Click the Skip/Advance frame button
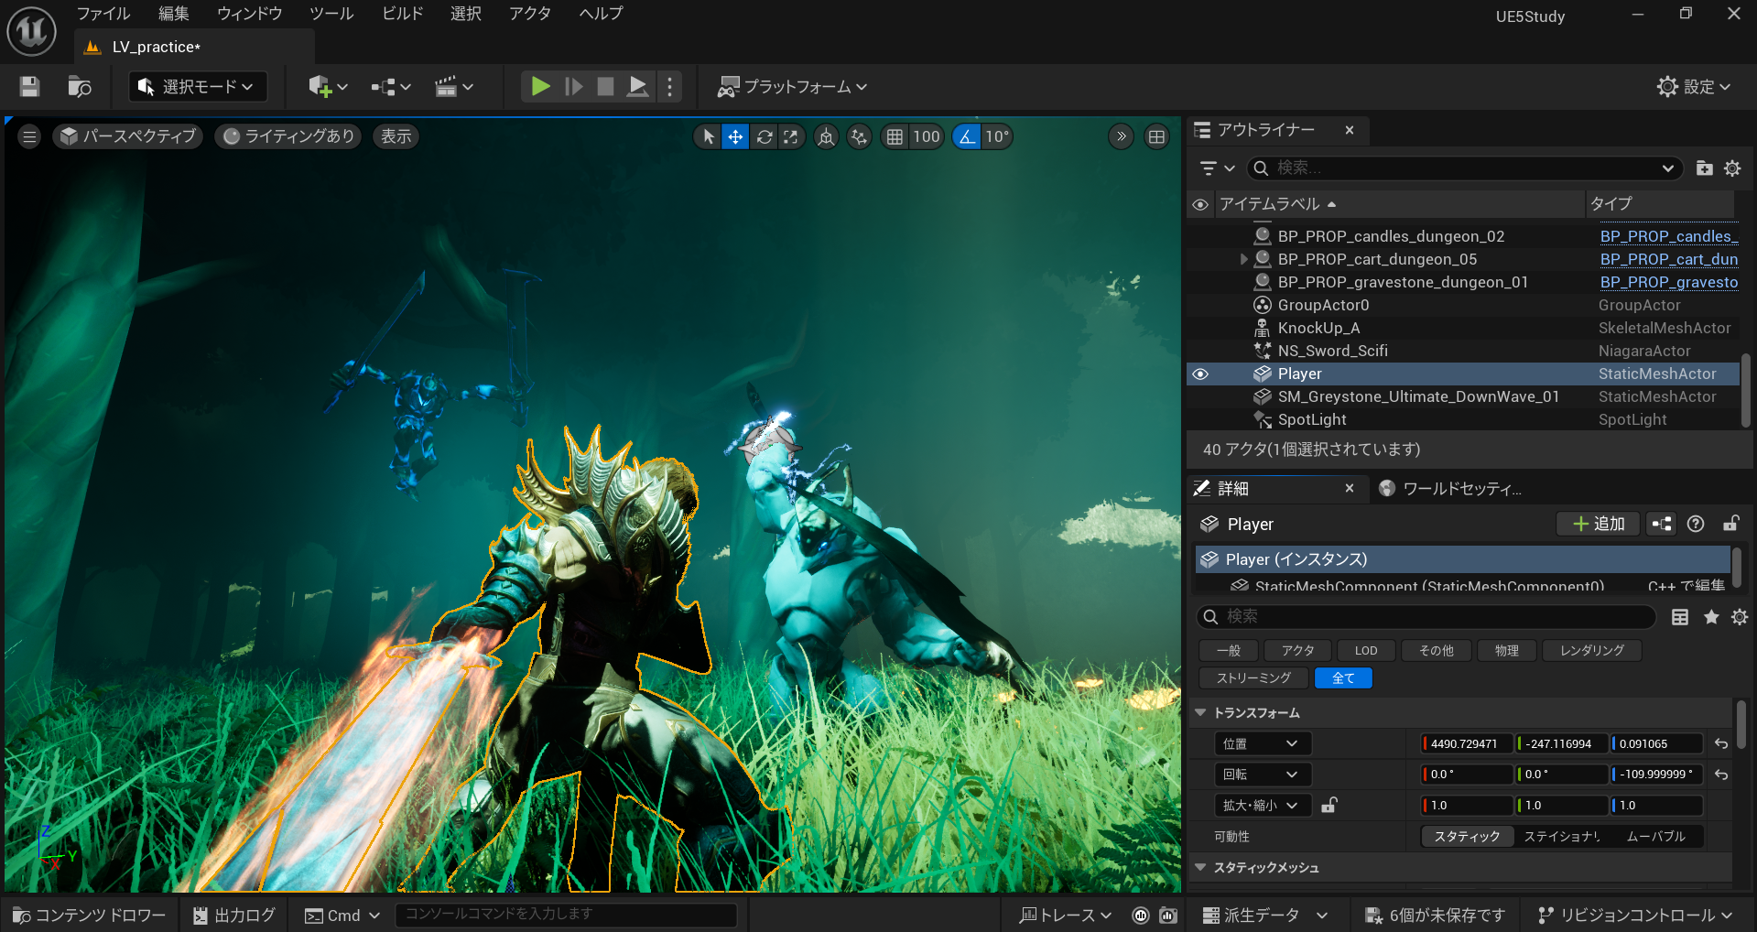The width and height of the screenshot is (1757, 932). tap(574, 86)
